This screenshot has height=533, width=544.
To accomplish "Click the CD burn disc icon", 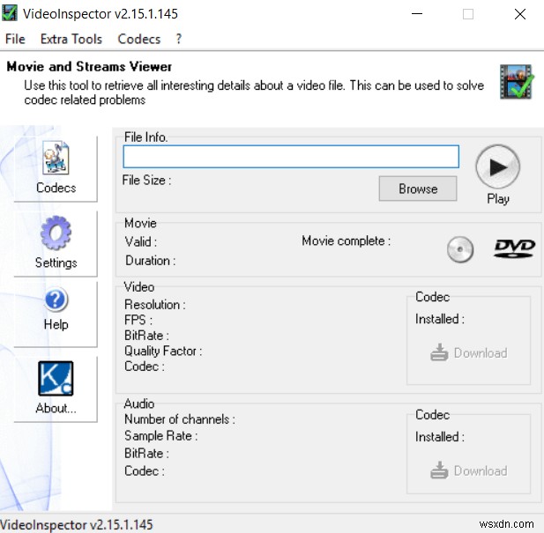I will pyautogui.click(x=460, y=249).
